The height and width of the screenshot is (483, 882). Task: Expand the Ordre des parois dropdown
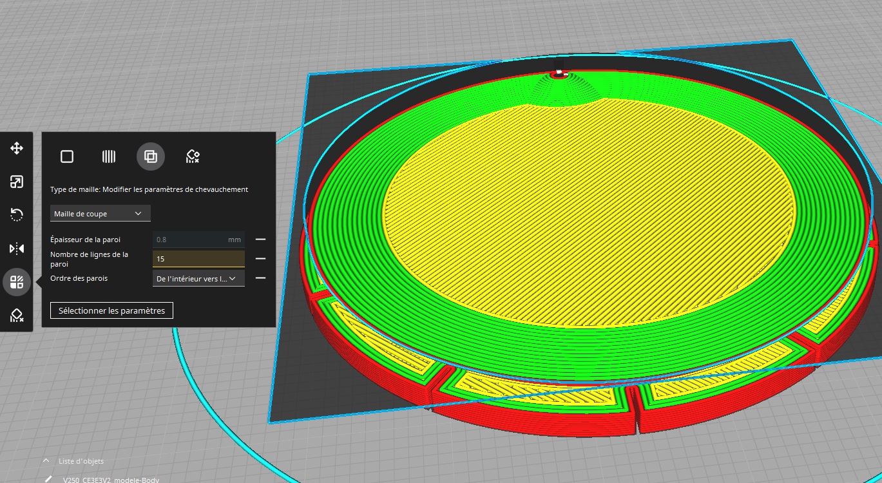198,278
